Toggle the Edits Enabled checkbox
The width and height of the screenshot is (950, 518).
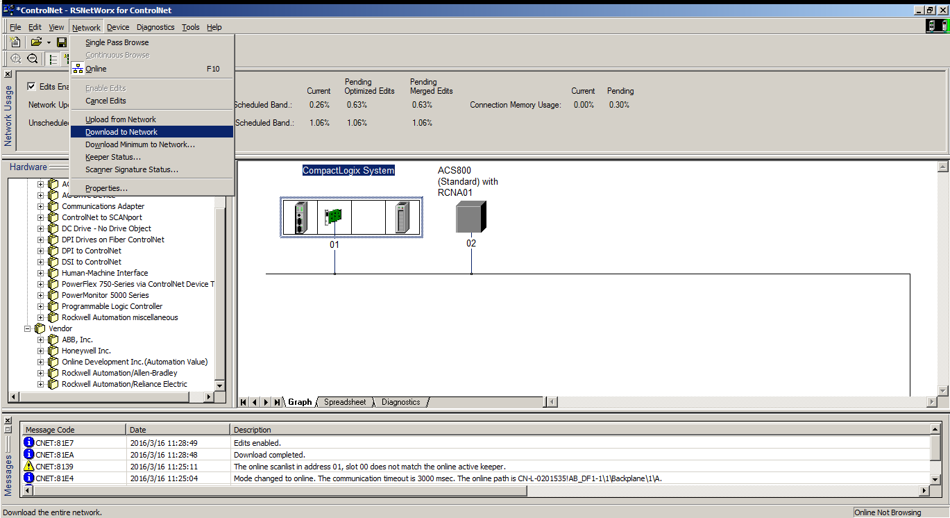[x=31, y=87]
